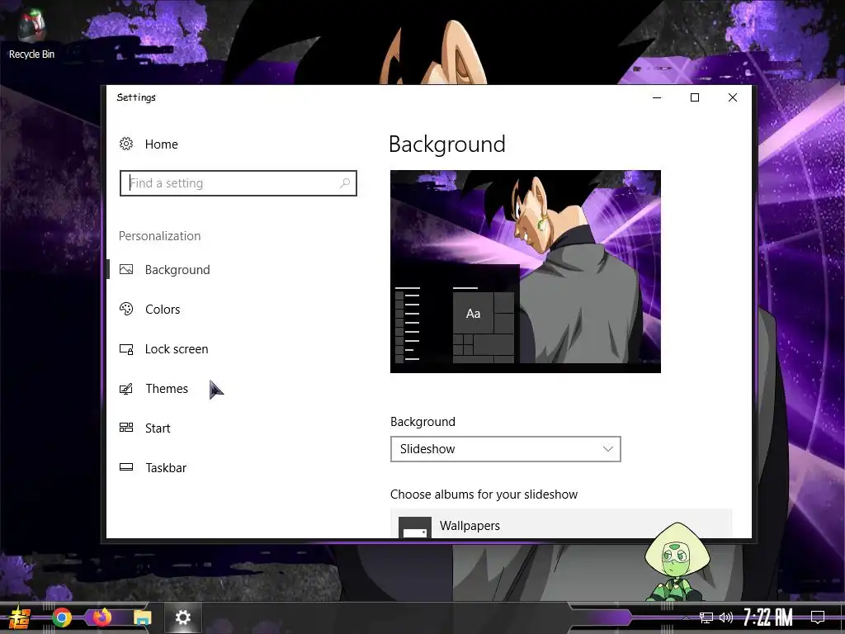Go to the Themes page
The image size is (845, 634).
point(167,388)
